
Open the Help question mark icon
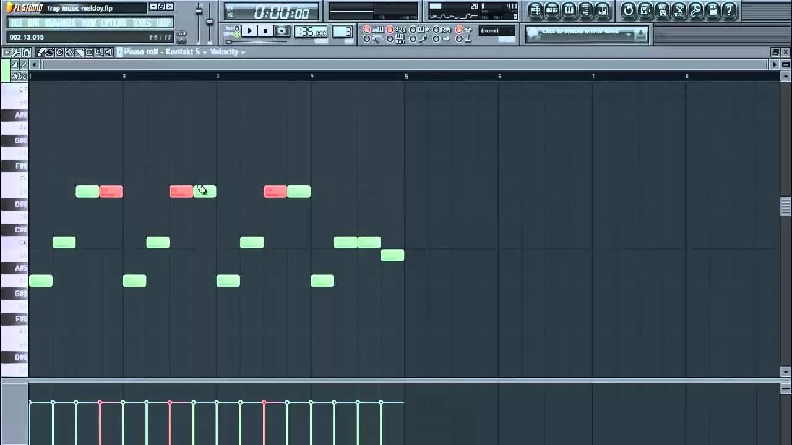[x=730, y=10]
